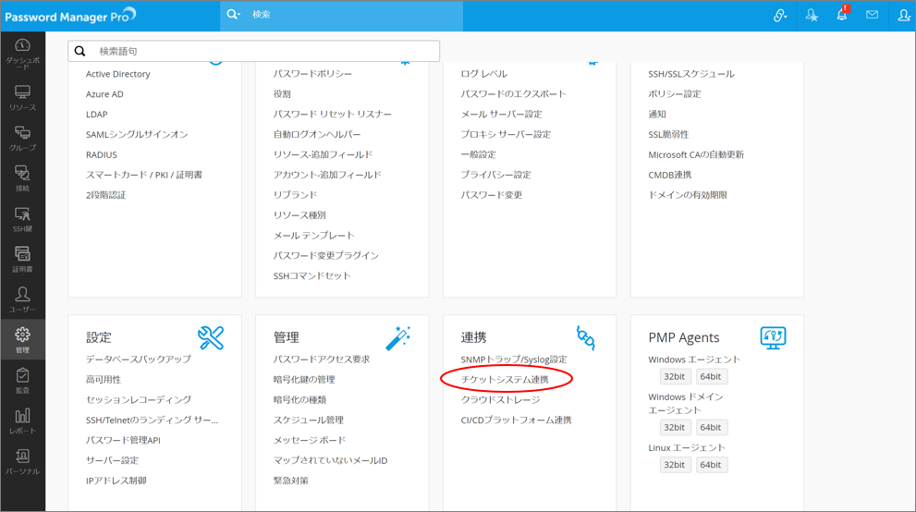Open Certificates in the sidebar
The width and height of the screenshot is (916, 512).
(x=22, y=259)
